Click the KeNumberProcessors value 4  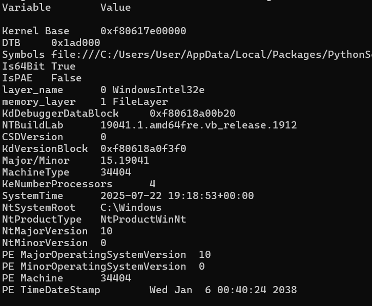153,184
